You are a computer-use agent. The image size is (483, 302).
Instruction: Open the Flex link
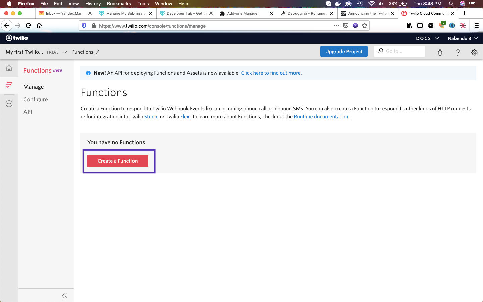coord(185,117)
